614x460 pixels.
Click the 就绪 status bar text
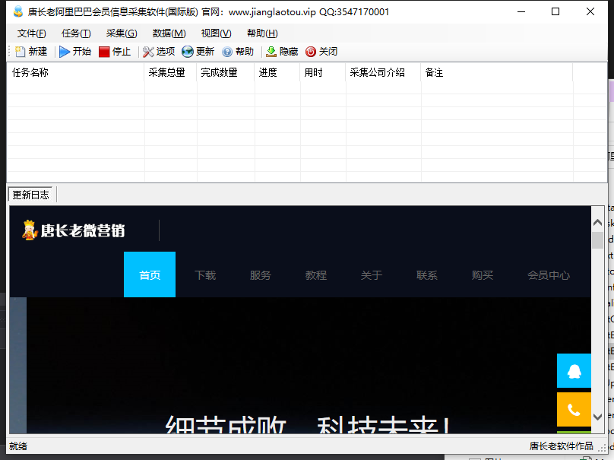tap(18, 446)
